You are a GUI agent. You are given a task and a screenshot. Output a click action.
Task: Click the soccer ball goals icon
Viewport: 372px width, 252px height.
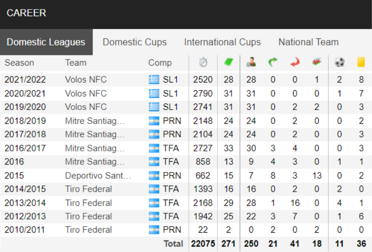339,62
